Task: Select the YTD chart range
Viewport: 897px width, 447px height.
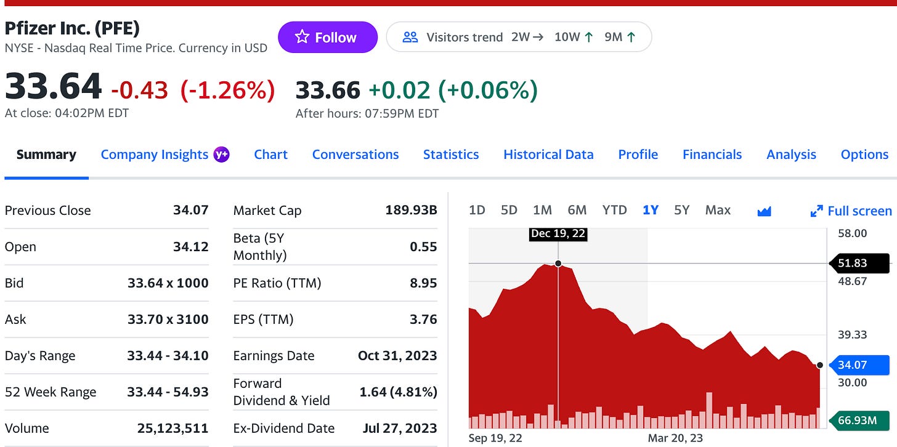Action: coord(614,210)
